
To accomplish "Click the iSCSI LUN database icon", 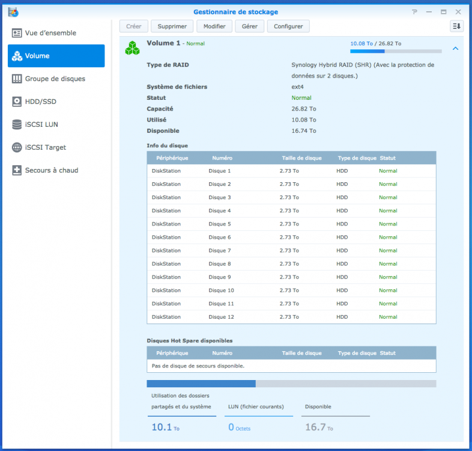I will pyautogui.click(x=17, y=124).
